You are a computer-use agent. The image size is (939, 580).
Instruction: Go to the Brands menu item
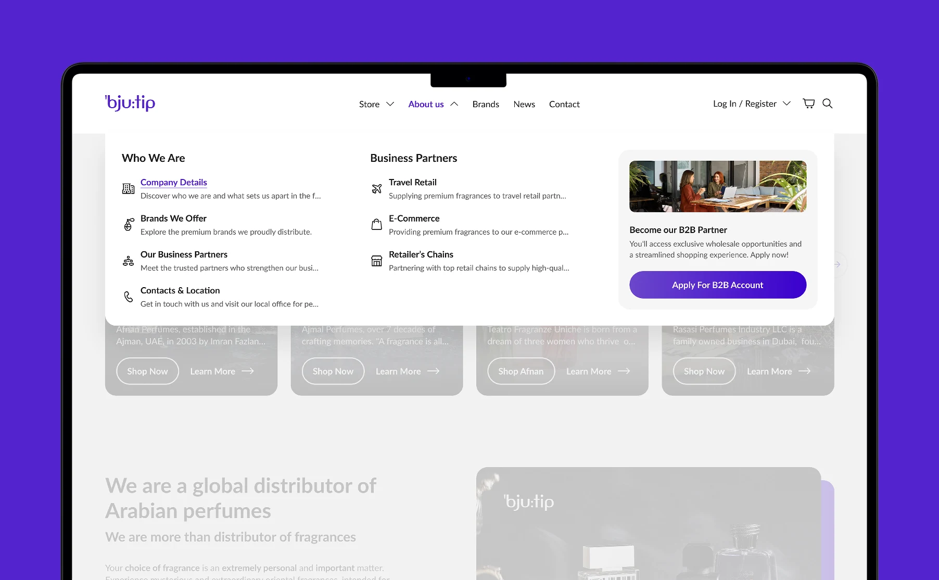click(x=486, y=104)
